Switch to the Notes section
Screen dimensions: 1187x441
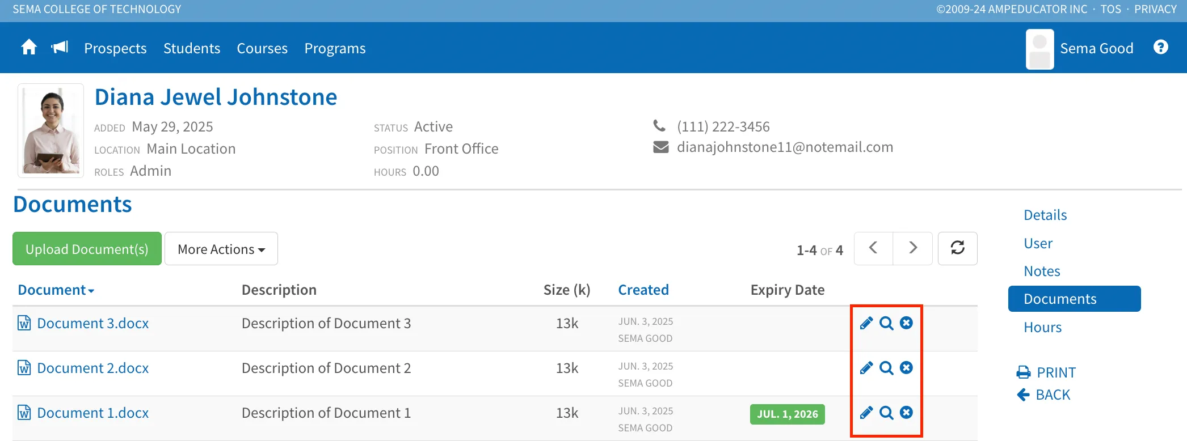pyautogui.click(x=1042, y=271)
